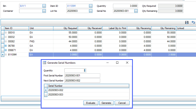Screen dimensions: 196x109
Task: Click the Quantity field in the dialog
Action: coord(75,71)
